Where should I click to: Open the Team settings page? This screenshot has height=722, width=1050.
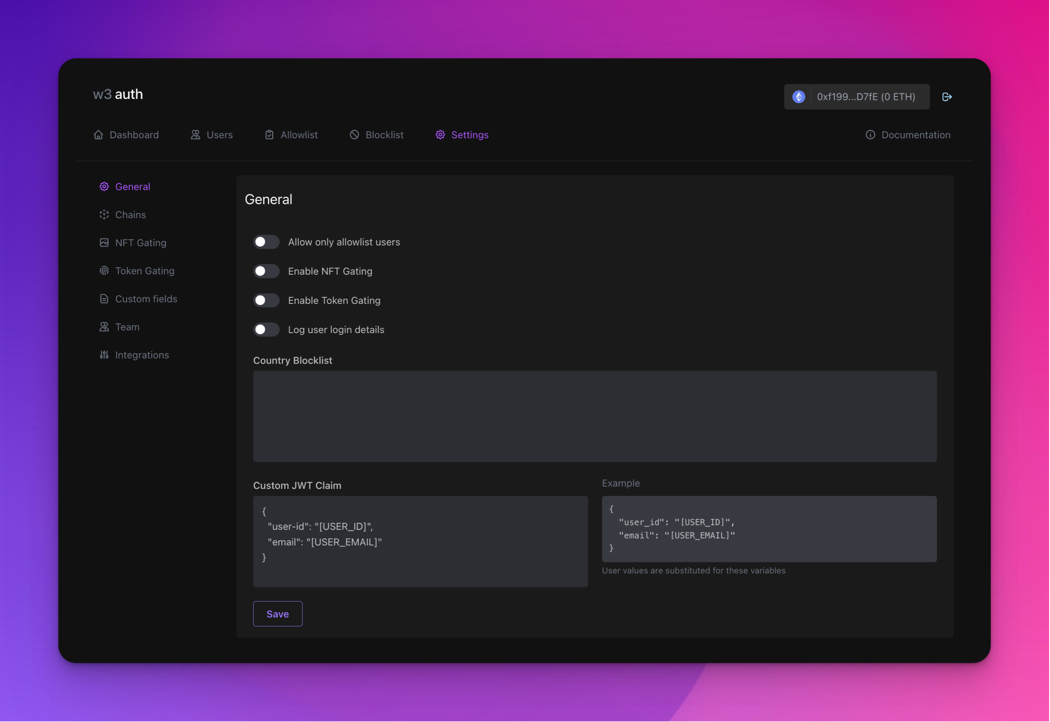(x=127, y=326)
